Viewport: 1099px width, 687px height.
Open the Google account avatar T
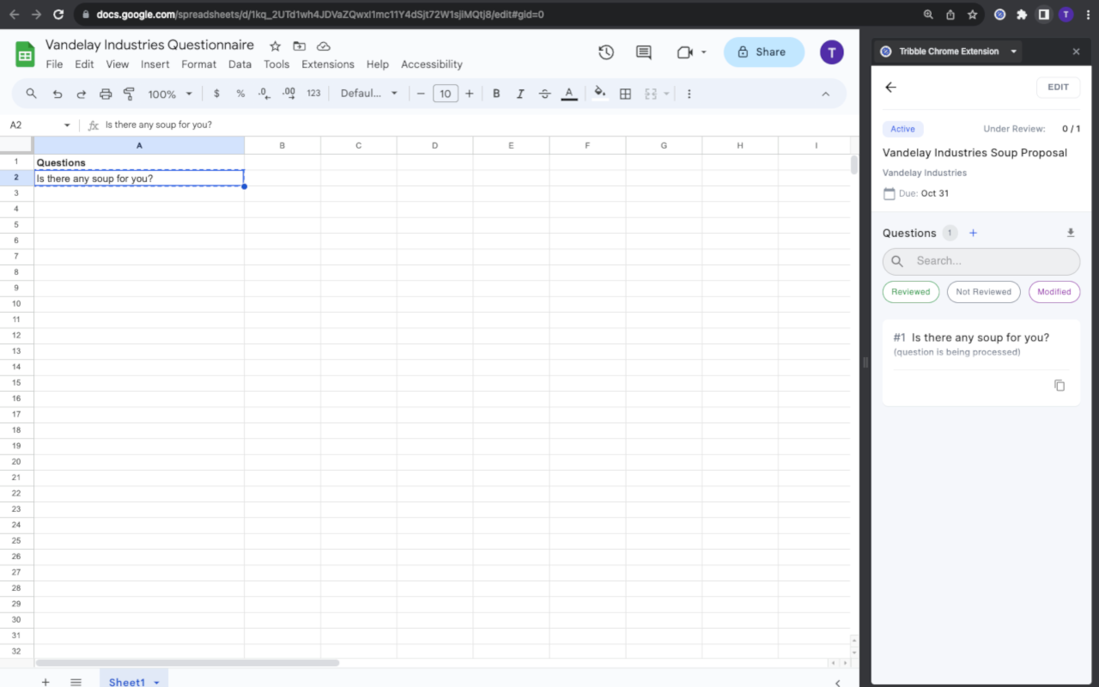click(x=831, y=52)
